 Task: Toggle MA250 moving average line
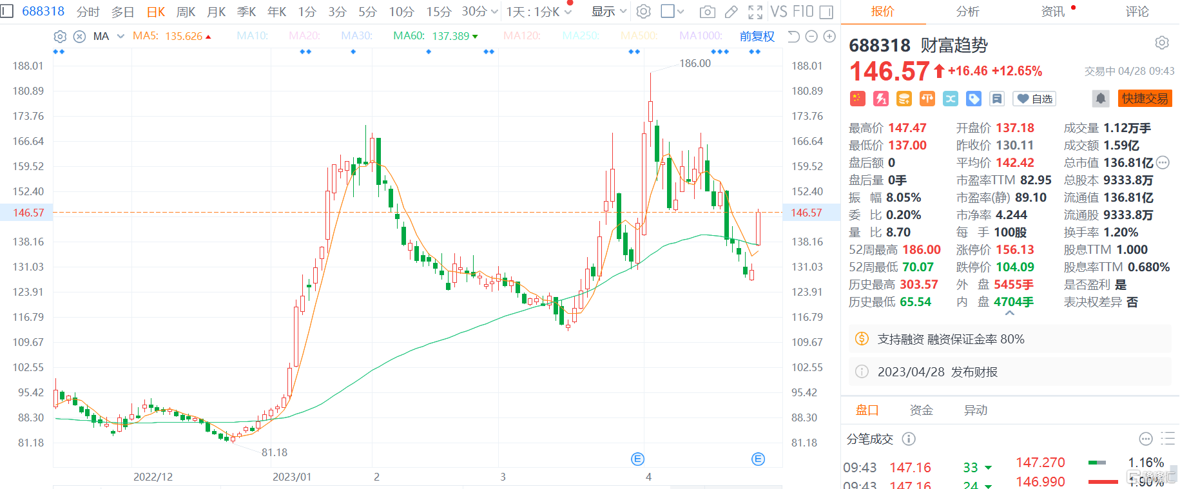pyautogui.click(x=581, y=36)
